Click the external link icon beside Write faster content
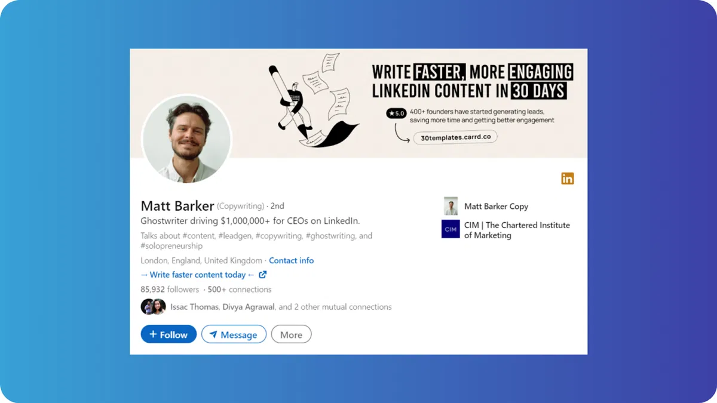 (263, 275)
